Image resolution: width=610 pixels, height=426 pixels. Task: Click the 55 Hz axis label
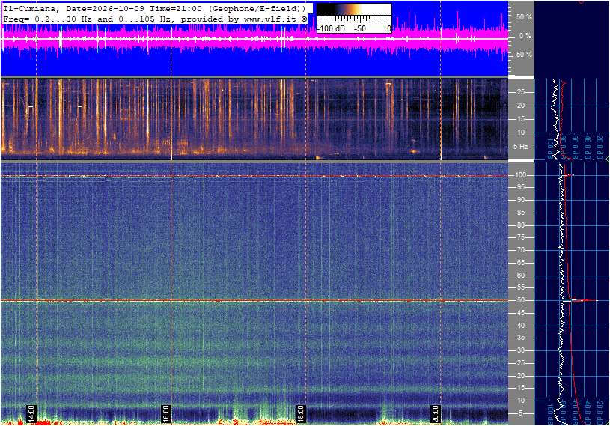tap(520, 287)
